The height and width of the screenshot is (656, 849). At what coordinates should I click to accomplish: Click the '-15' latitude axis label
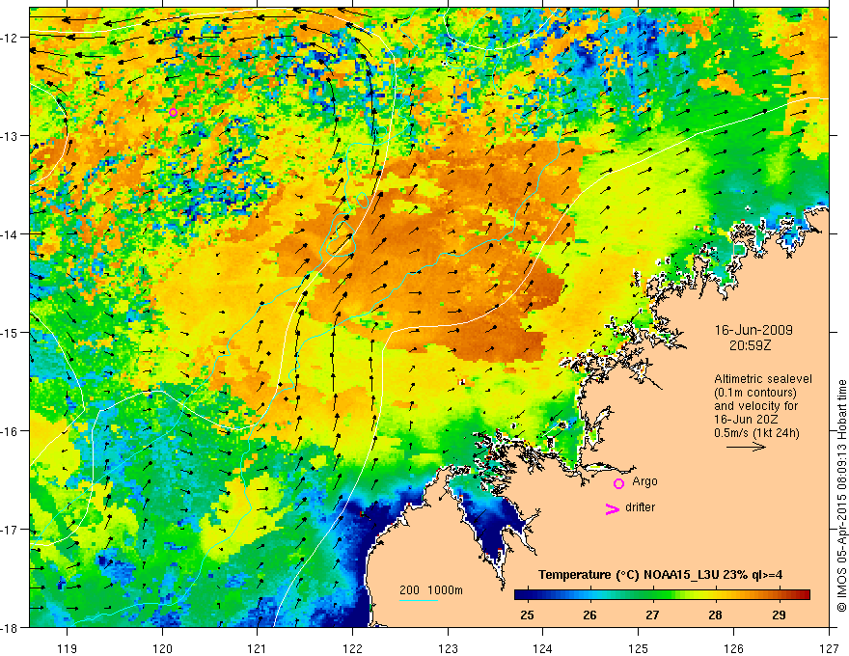(x=12, y=332)
